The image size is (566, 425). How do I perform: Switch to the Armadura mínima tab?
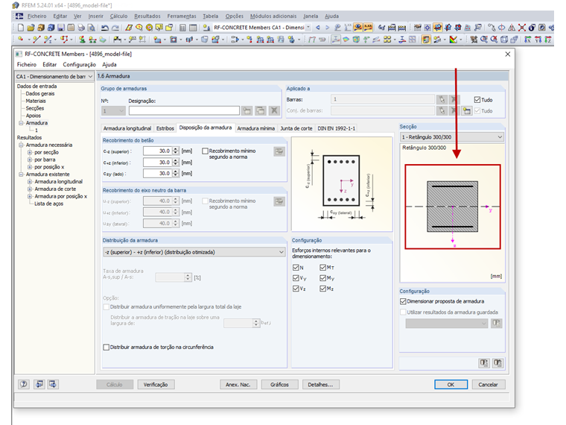point(255,128)
